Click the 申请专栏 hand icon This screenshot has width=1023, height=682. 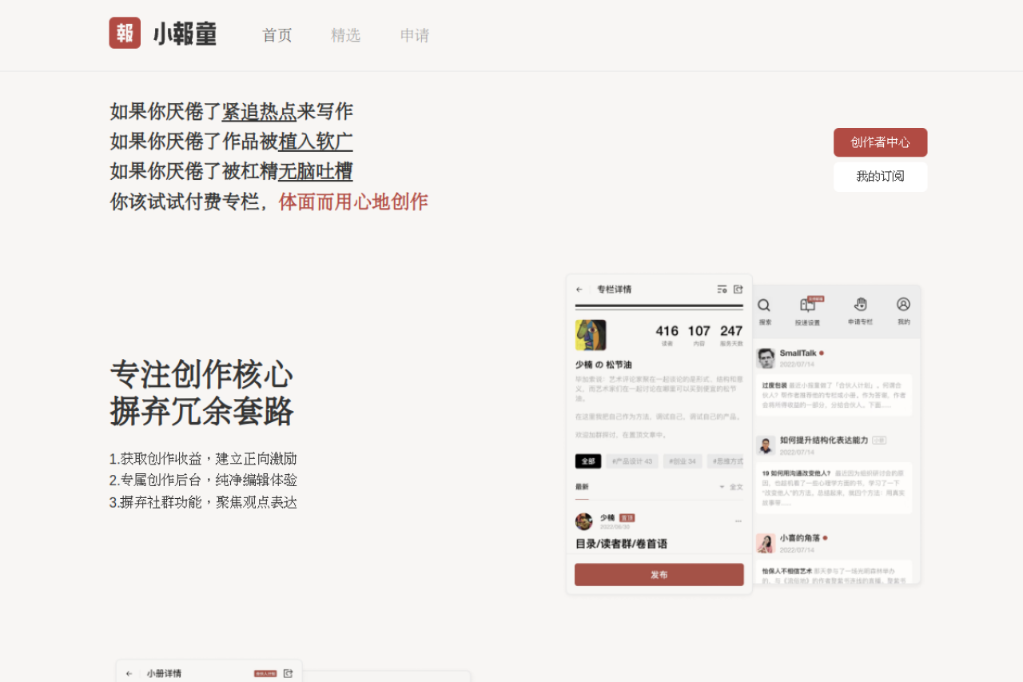tap(861, 305)
